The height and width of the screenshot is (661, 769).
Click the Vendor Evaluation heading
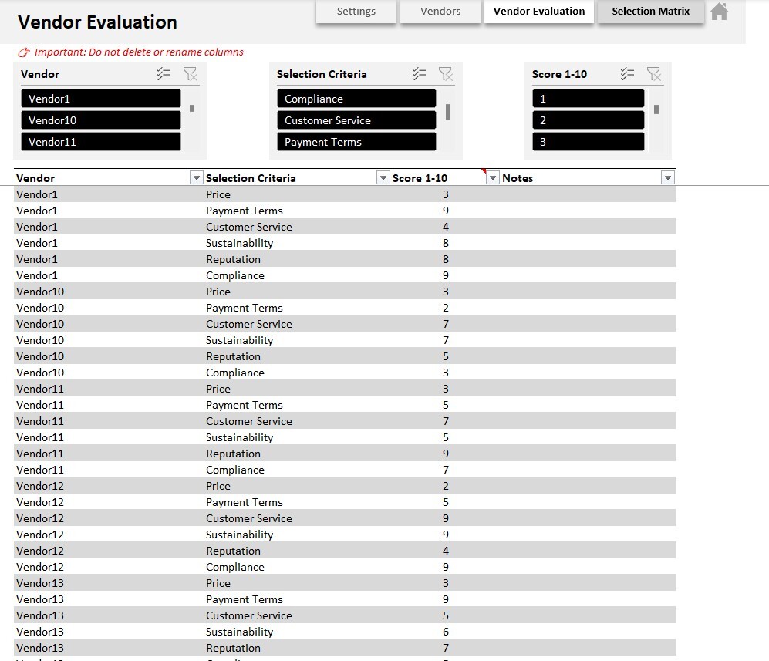tap(97, 22)
